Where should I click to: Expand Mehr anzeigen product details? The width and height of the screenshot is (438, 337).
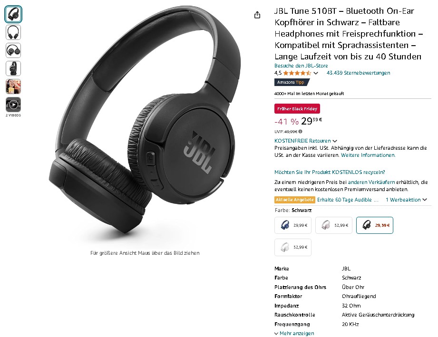pyautogui.click(x=294, y=333)
